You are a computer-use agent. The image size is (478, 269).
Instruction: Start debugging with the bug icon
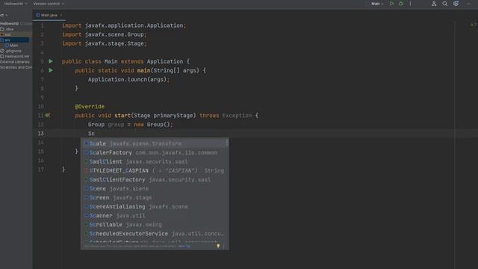click(401, 4)
